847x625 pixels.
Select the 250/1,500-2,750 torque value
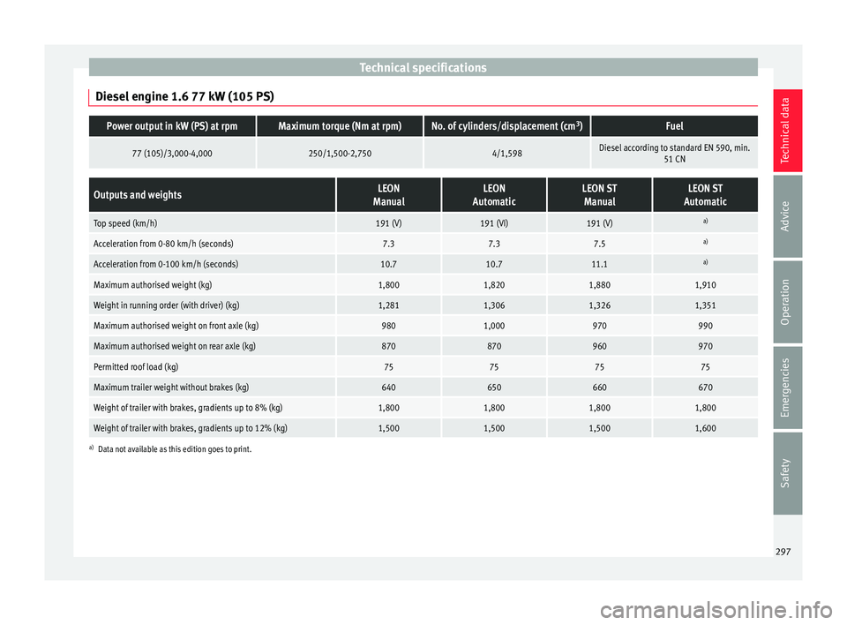click(x=340, y=153)
